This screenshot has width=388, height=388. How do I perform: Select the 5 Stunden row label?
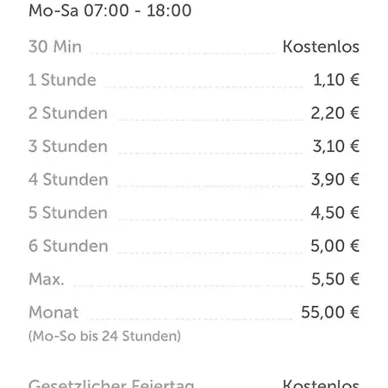point(68,213)
